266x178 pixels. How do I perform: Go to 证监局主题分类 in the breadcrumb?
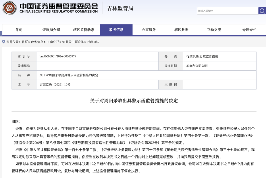pyautogui.click(x=73, y=42)
